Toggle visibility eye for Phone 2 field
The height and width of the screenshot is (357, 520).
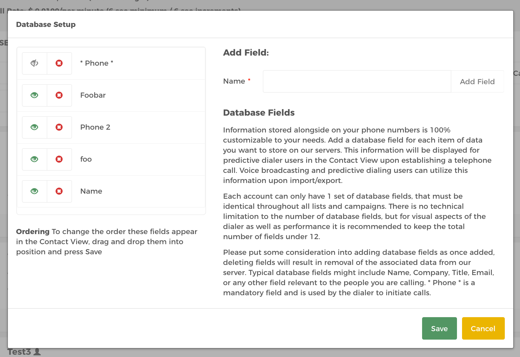(x=35, y=127)
